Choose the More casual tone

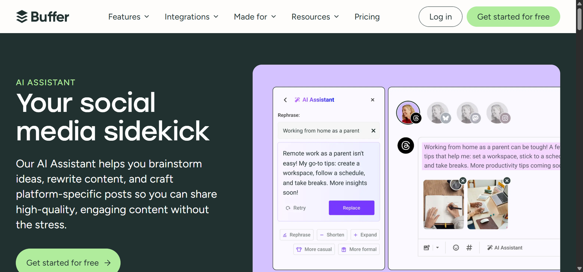pos(314,249)
